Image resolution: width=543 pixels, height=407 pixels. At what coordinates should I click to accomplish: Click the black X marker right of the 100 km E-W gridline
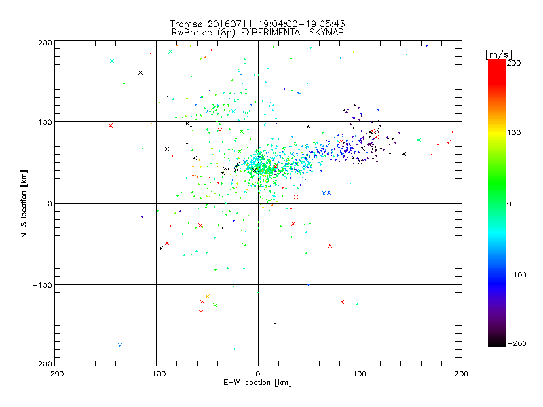coord(404,154)
